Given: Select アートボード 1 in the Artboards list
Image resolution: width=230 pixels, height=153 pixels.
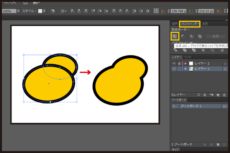Looking at the screenshot, I should 195,106.
